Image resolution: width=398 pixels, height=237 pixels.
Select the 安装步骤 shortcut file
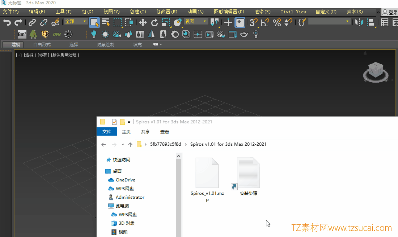(x=249, y=177)
